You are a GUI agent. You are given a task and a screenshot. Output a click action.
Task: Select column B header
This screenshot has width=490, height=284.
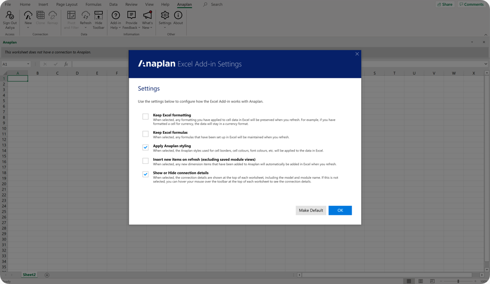[37, 73]
